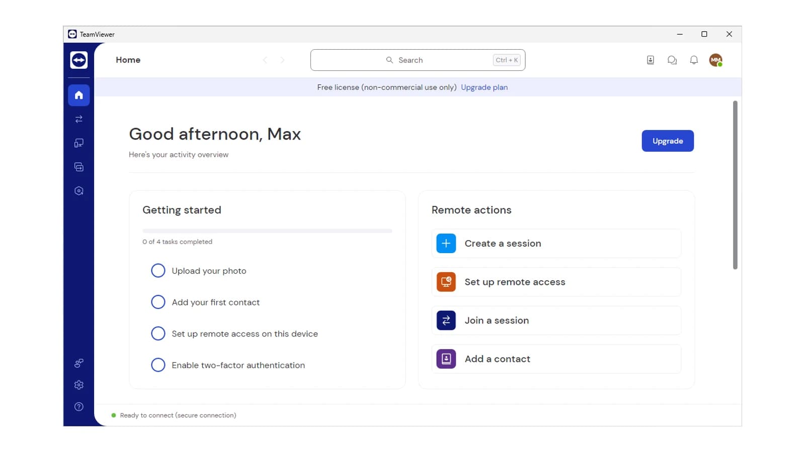805x452 pixels.
Task: Click the Upload your photo text
Action: 209,271
